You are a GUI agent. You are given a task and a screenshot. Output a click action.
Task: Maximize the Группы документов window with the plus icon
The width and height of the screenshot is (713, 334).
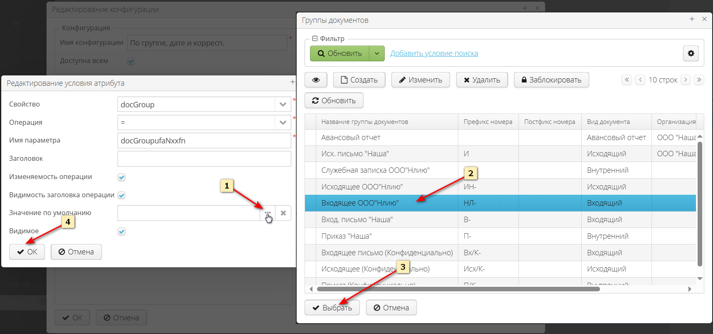point(692,19)
